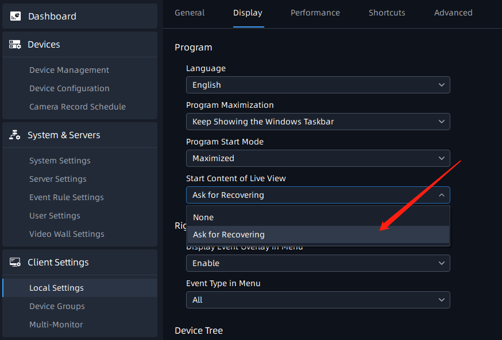
Task: Click the Devices section icon
Action: [x=15, y=45]
